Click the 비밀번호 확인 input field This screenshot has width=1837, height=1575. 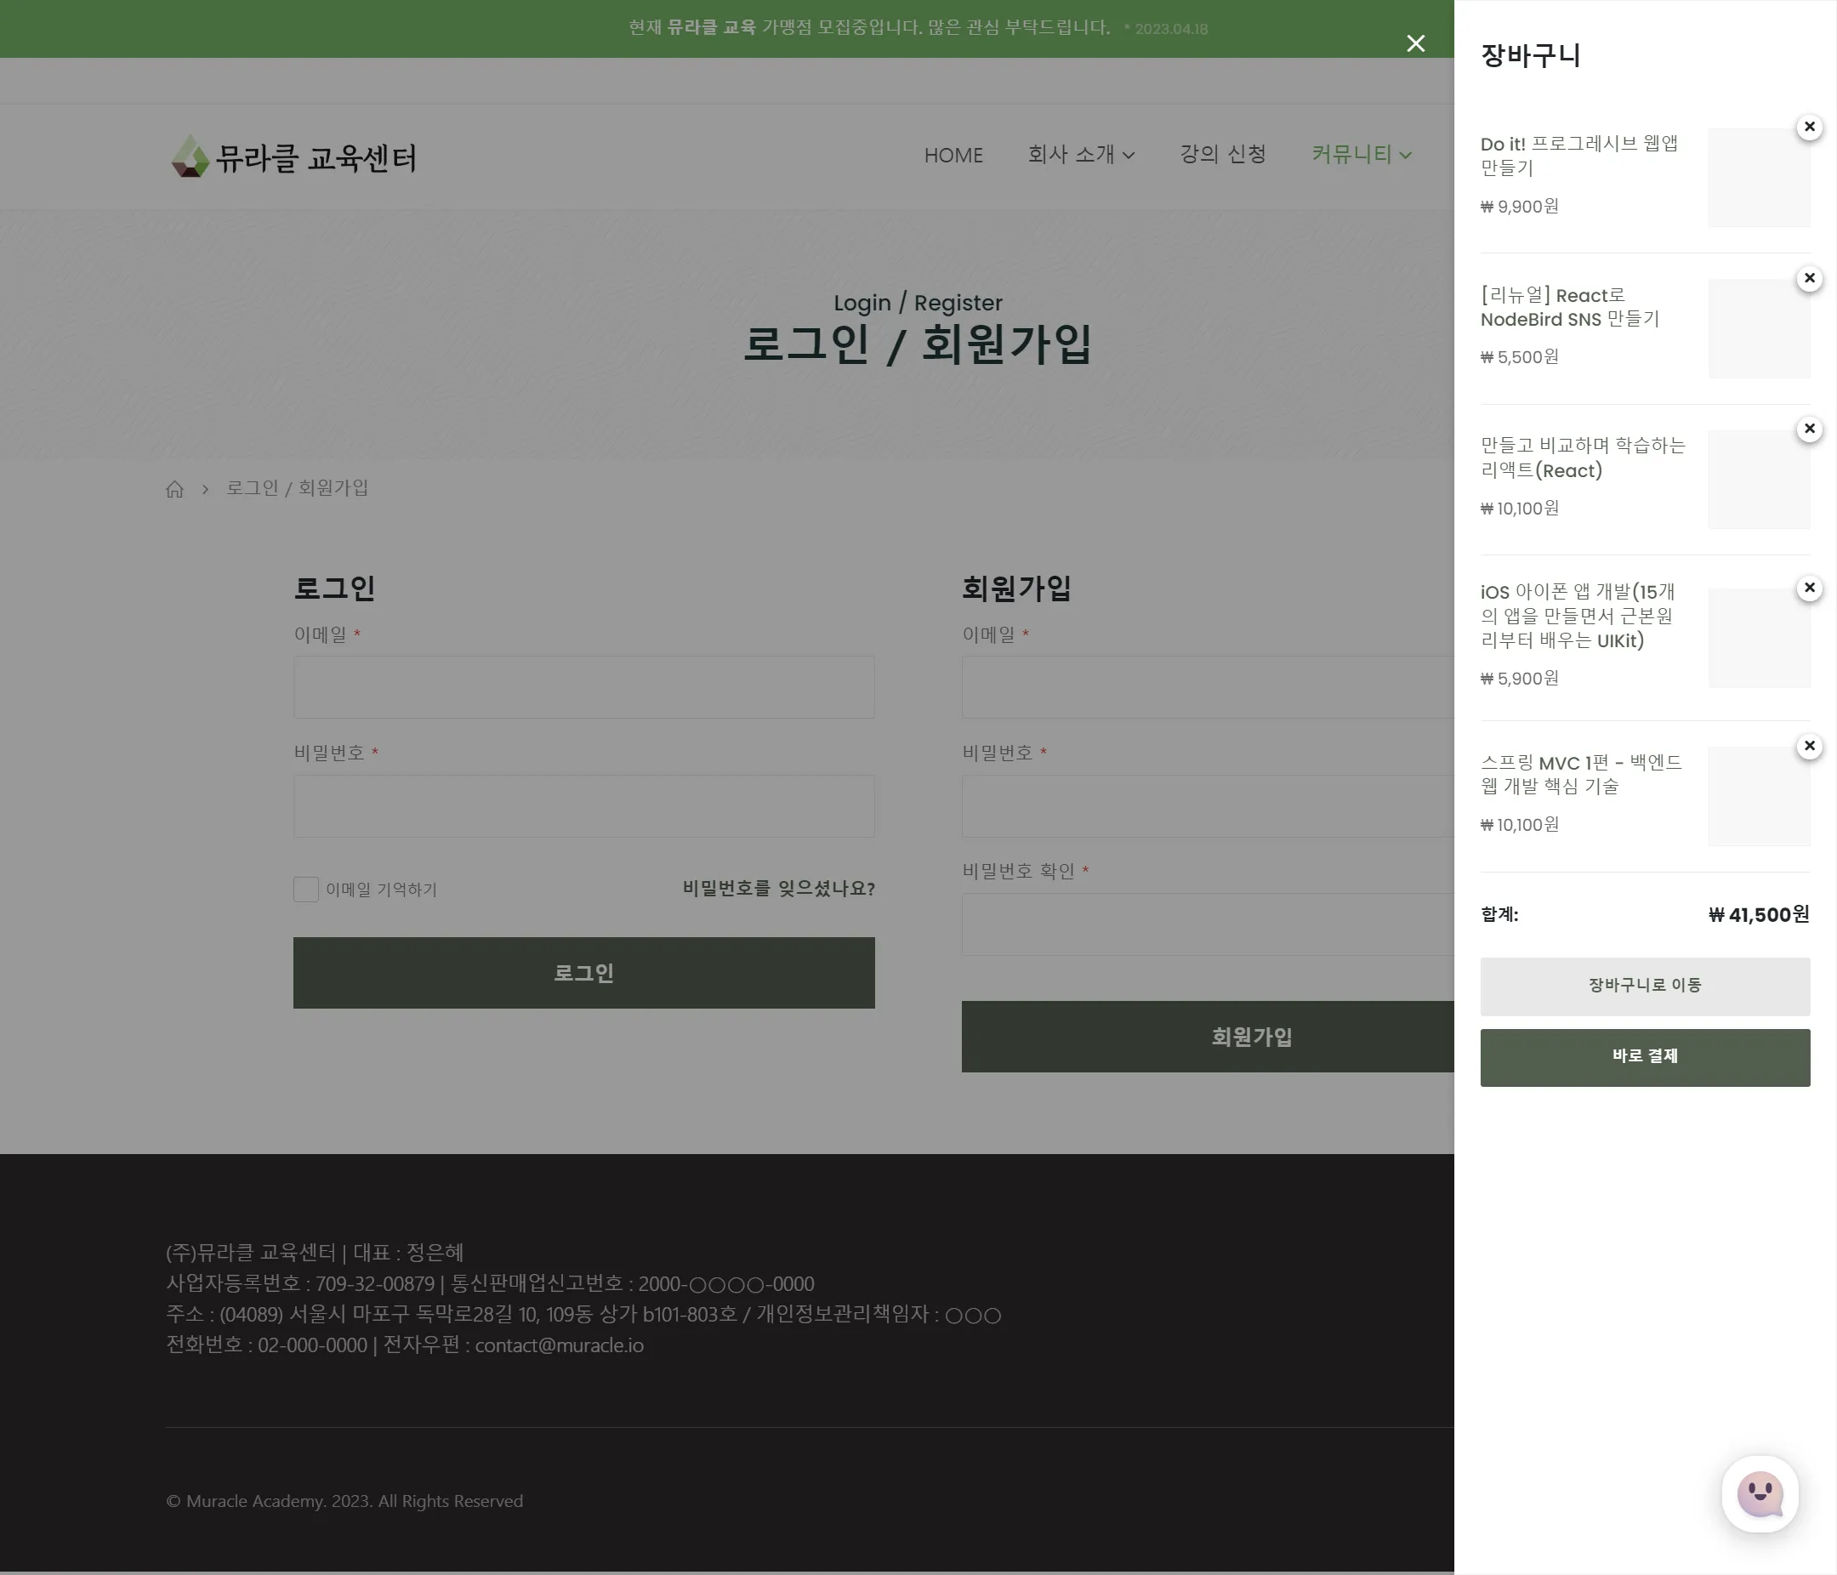tap(1208, 924)
